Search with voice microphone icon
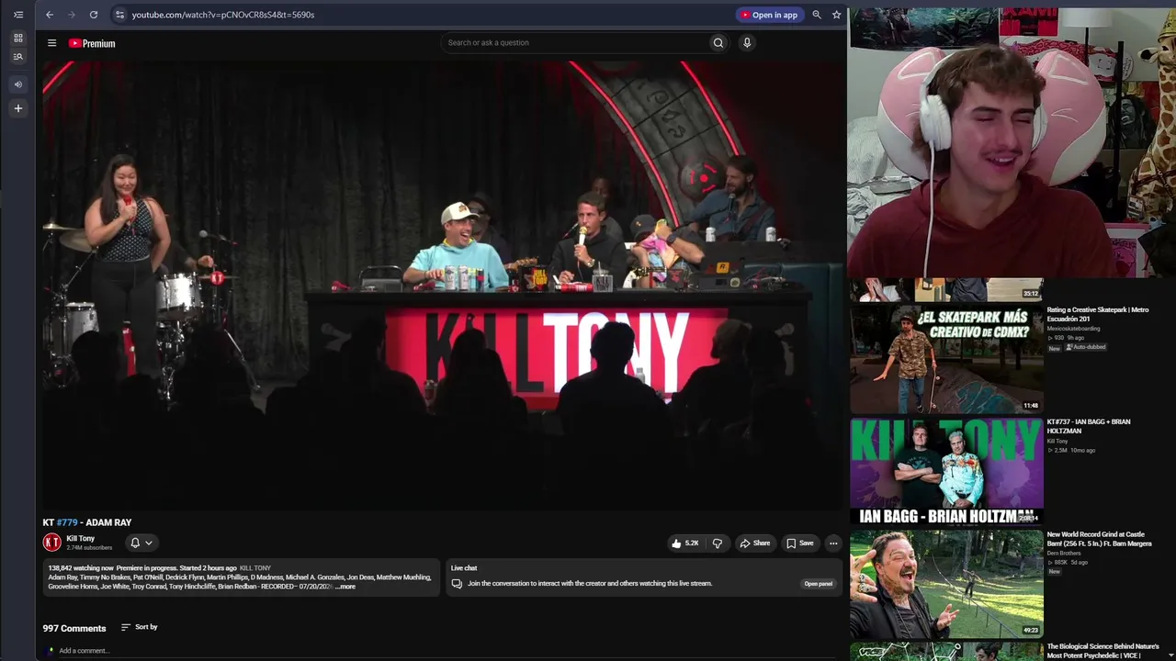This screenshot has width=1176, height=661. [x=747, y=42]
